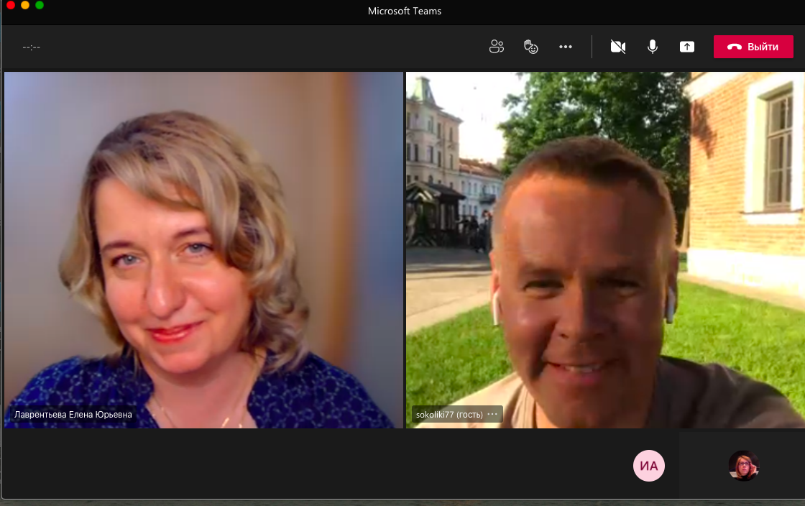
Task: Toggle the camera on or off
Action: tap(617, 47)
